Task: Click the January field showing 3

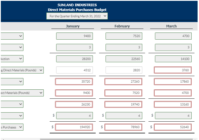Action: tap(75, 47)
